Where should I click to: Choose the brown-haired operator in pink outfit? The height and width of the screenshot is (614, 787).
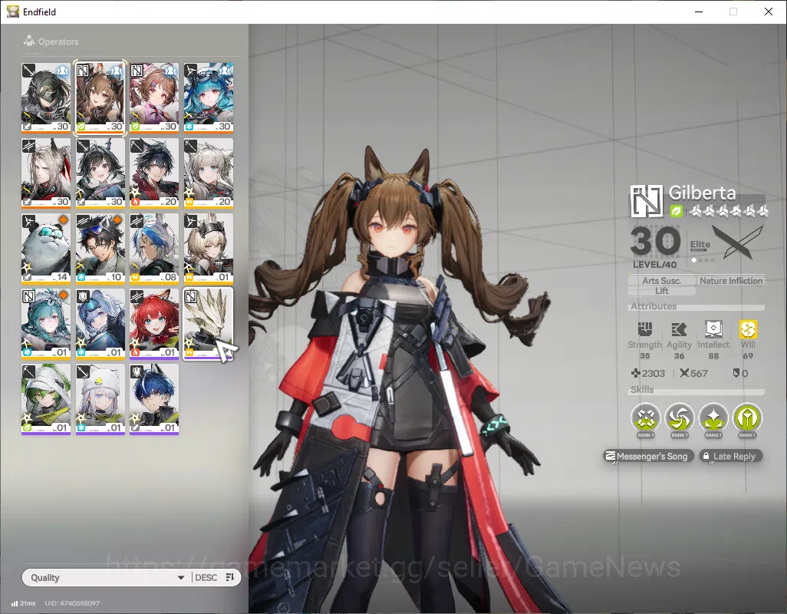(154, 97)
